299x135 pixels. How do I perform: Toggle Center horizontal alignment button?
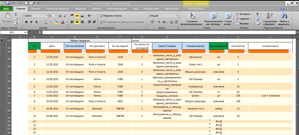click(x=77, y=22)
